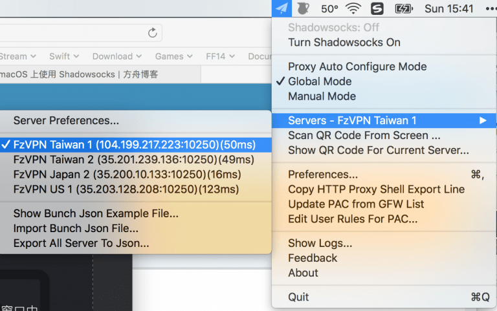This screenshot has width=497, height=311.
Task: Choose Export All Server To Json...
Action: (136, 244)
